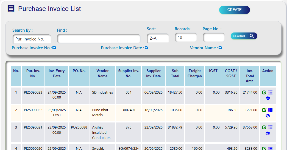Click the SEARCH button
The width and height of the screenshot is (287, 150).
(244, 36)
